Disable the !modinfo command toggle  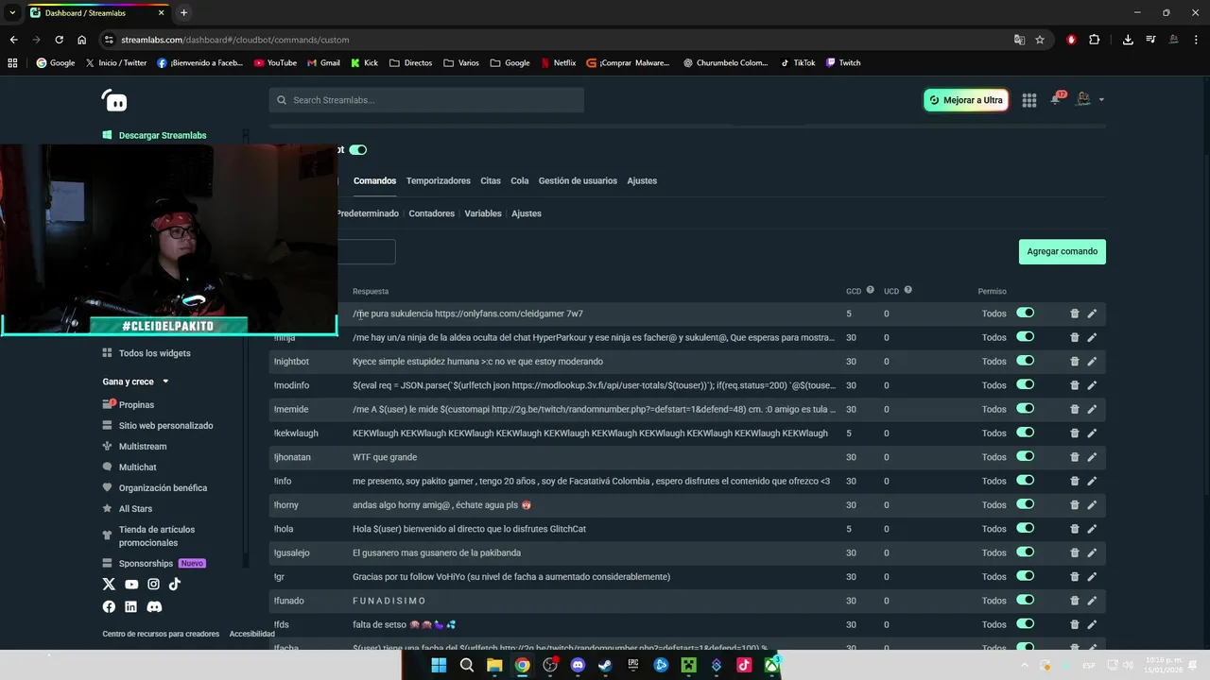coord(1026,384)
